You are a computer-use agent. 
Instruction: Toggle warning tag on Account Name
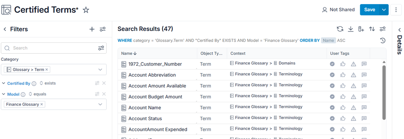pyautogui.click(x=353, y=108)
